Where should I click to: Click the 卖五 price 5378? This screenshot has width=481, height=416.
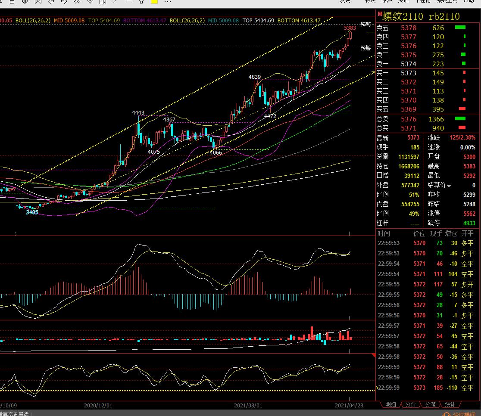pyautogui.click(x=409, y=28)
